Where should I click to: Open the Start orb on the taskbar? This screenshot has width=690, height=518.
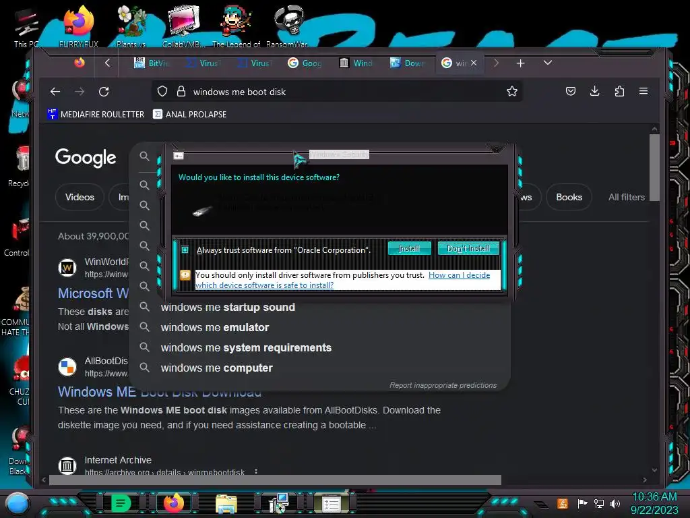[18, 503]
